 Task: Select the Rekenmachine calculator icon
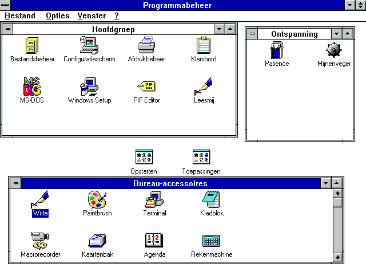pos(211,241)
